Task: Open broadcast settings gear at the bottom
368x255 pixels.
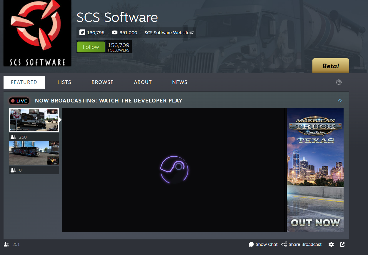Action: (331, 244)
